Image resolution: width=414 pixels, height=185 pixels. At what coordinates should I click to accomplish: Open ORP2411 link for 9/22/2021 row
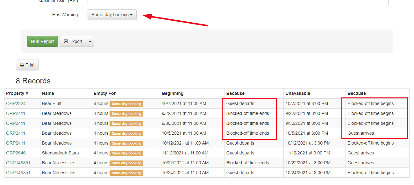(16, 113)
